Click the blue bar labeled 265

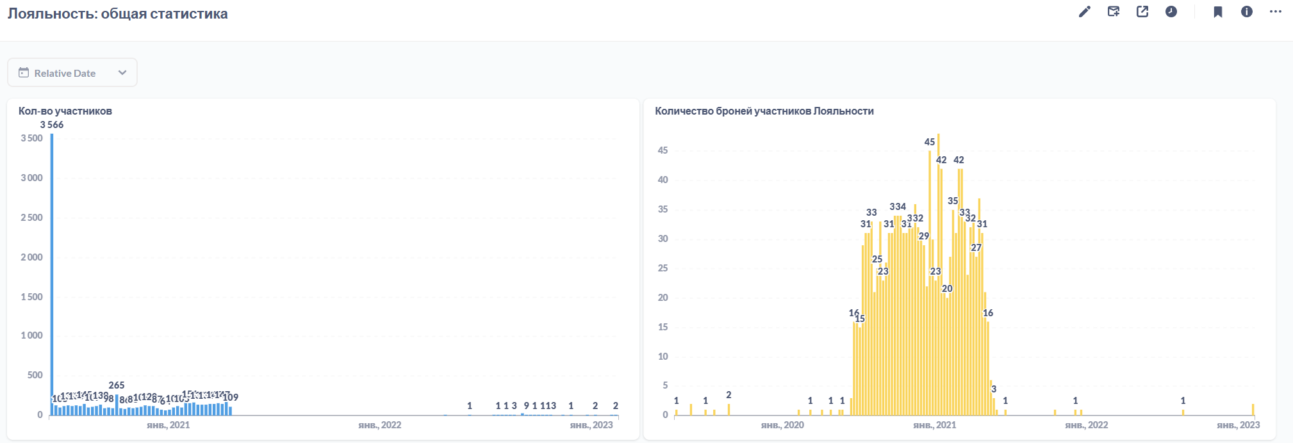(x=117, y=405)
